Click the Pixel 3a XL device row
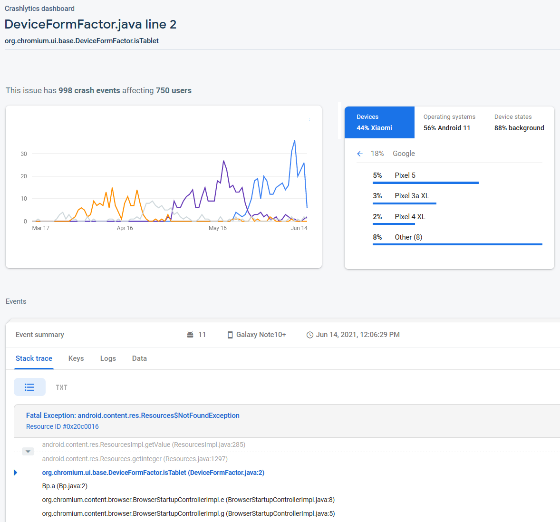560x522 pixels. (412, 196)
